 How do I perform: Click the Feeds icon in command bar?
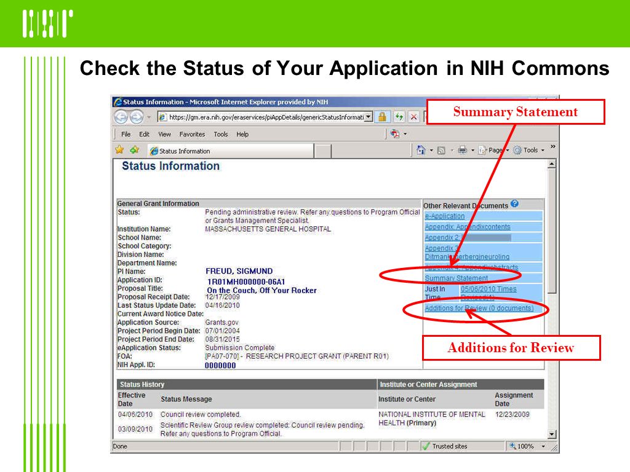pyautogui.click(x=441, y=151)
